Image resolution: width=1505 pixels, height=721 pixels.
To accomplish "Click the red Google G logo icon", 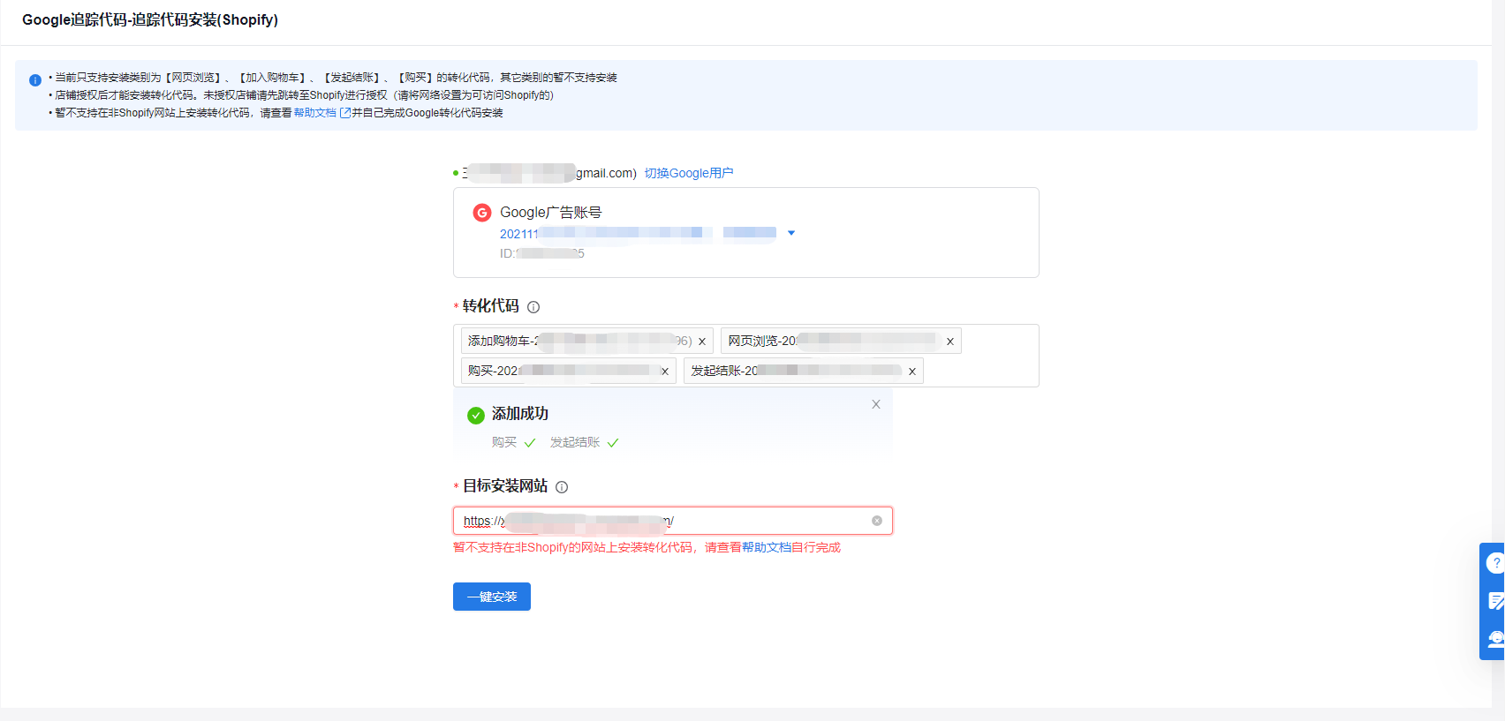I will [482, 213].
